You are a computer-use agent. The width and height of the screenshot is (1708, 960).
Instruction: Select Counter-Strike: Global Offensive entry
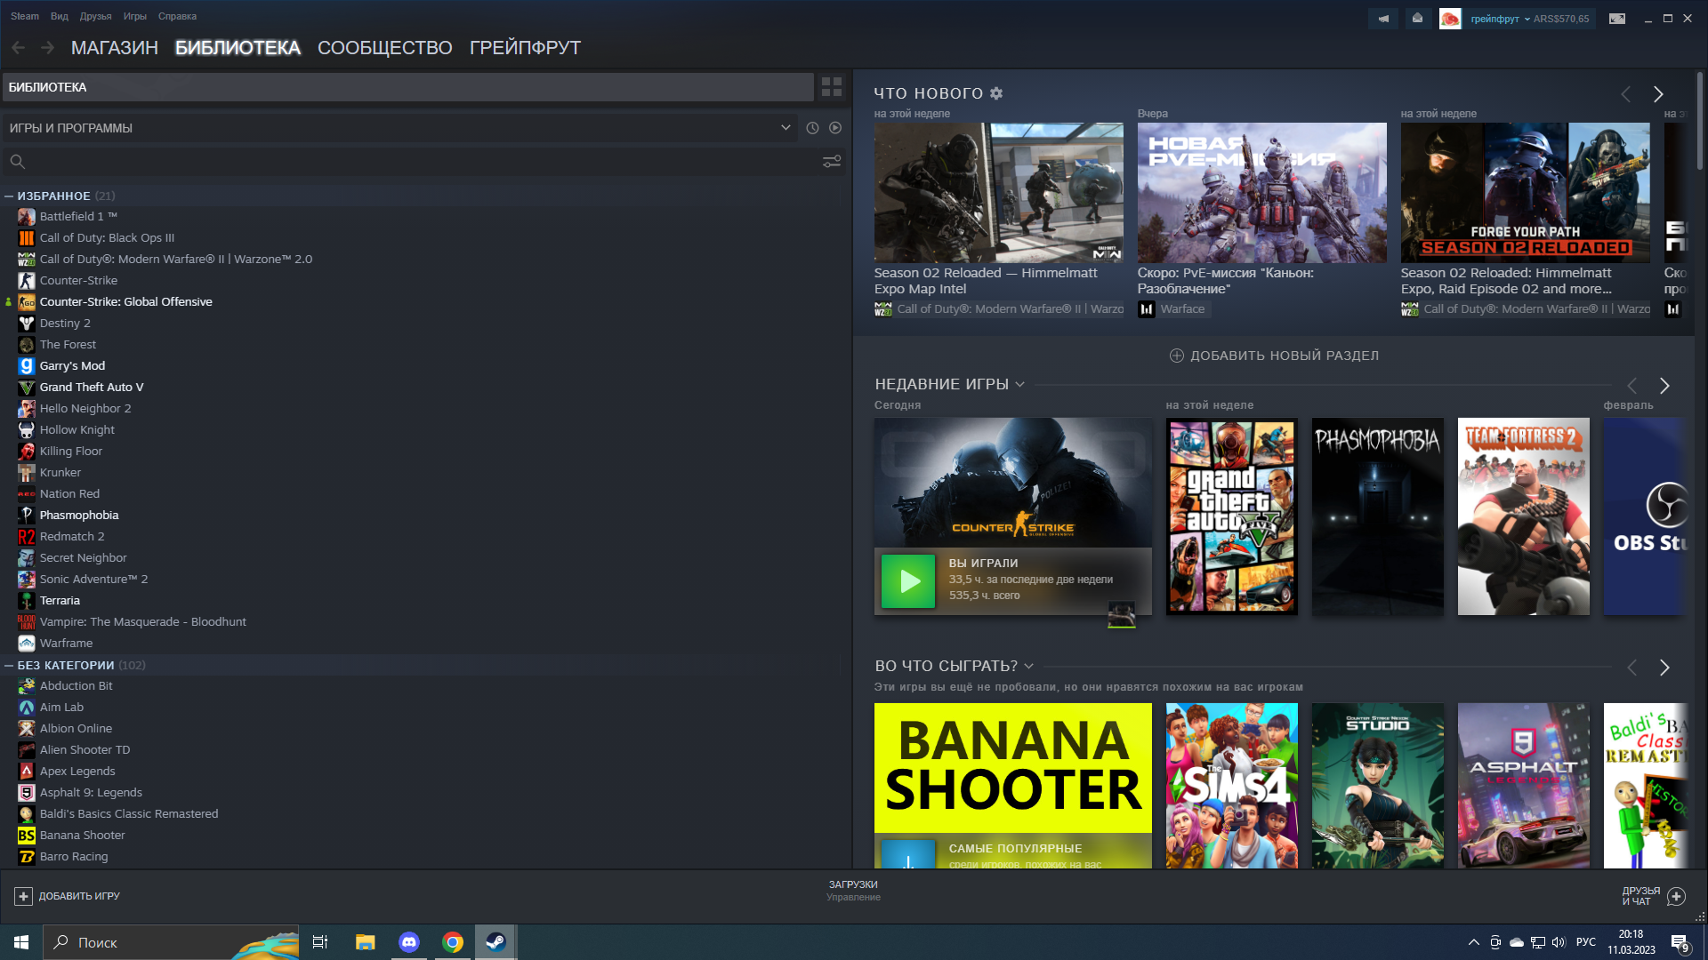pos(125,301)
